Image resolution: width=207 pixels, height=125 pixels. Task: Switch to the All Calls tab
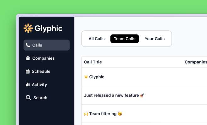pos(97,39)
